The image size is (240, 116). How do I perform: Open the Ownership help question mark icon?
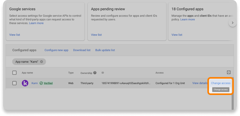(x=95, y=73)
